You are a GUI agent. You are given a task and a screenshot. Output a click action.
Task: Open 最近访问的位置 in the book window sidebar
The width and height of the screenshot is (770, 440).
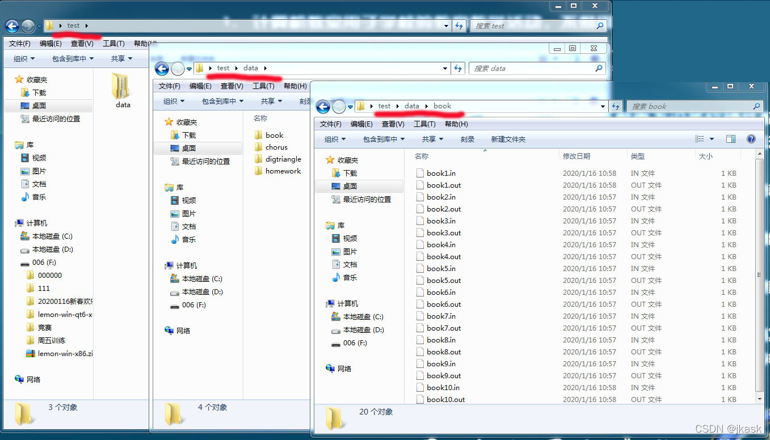point(361,199)
